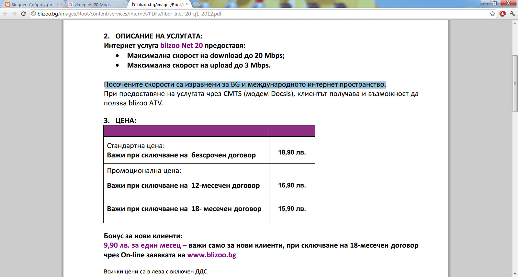Click the text "ползва blizoo ATV."

[x=134, y=103]
